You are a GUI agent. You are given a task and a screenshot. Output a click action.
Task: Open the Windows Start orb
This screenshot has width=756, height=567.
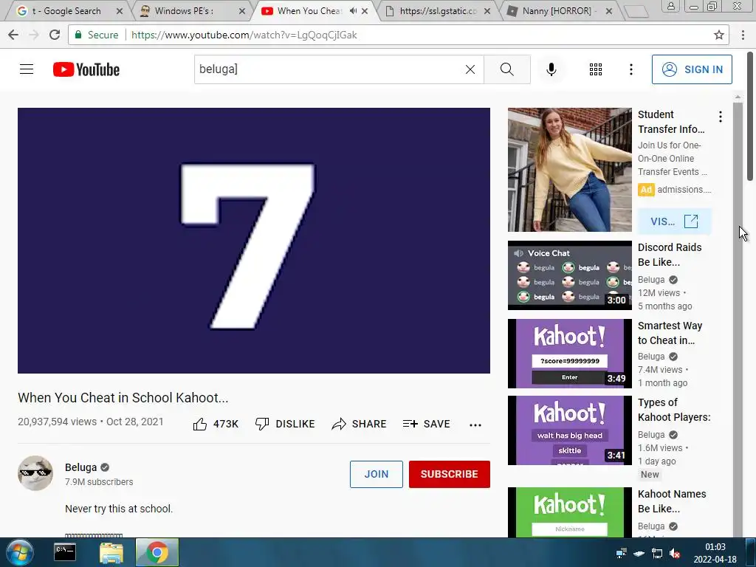[20, 552]
